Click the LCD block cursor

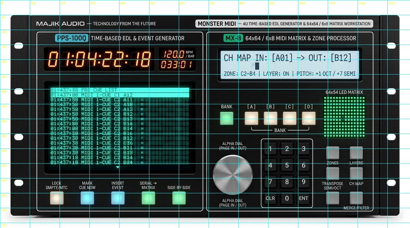(x=257, y=66)
